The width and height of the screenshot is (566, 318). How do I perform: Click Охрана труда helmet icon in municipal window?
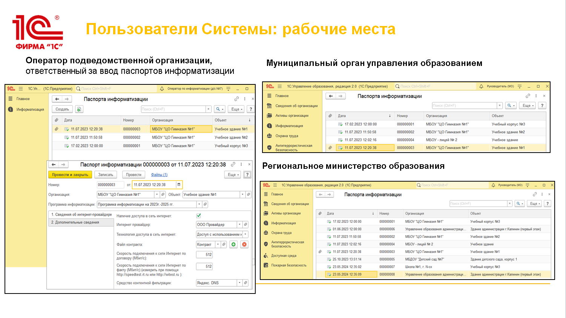click(269, 136)
